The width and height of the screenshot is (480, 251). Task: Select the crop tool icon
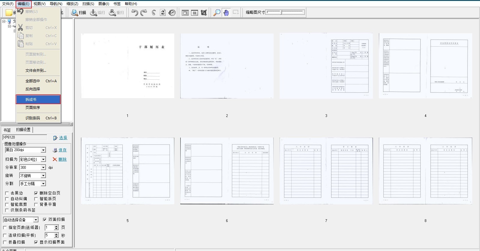pos(204,13)
